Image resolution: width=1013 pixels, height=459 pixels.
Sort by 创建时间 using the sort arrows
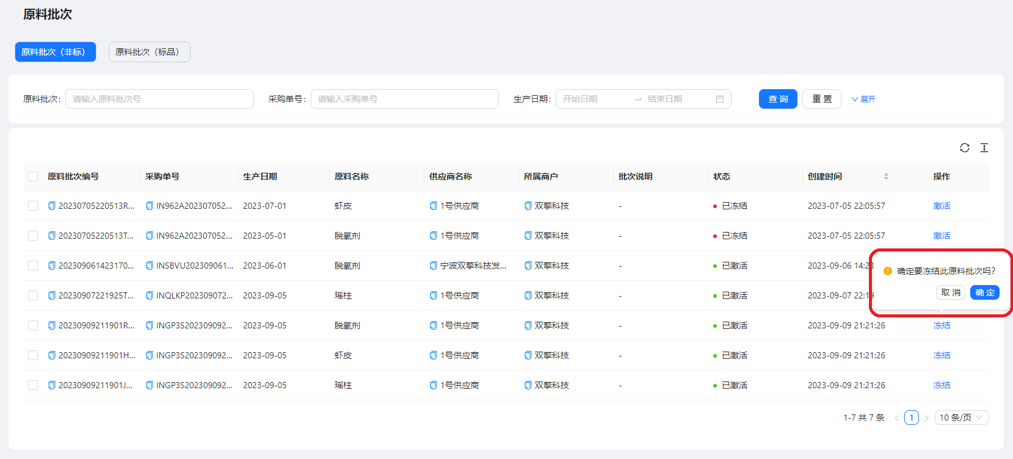click(x=886, y=176)
